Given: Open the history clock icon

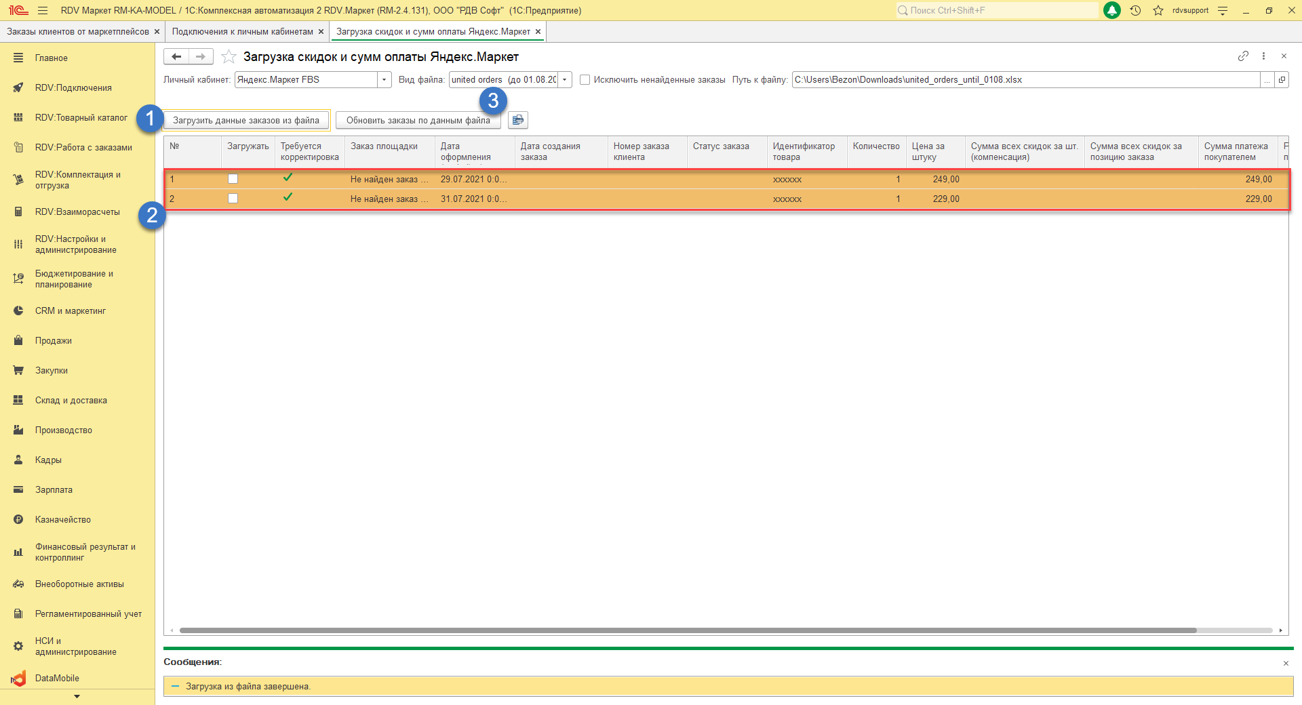Looking at the screenshot, I should click(1135, 10).
